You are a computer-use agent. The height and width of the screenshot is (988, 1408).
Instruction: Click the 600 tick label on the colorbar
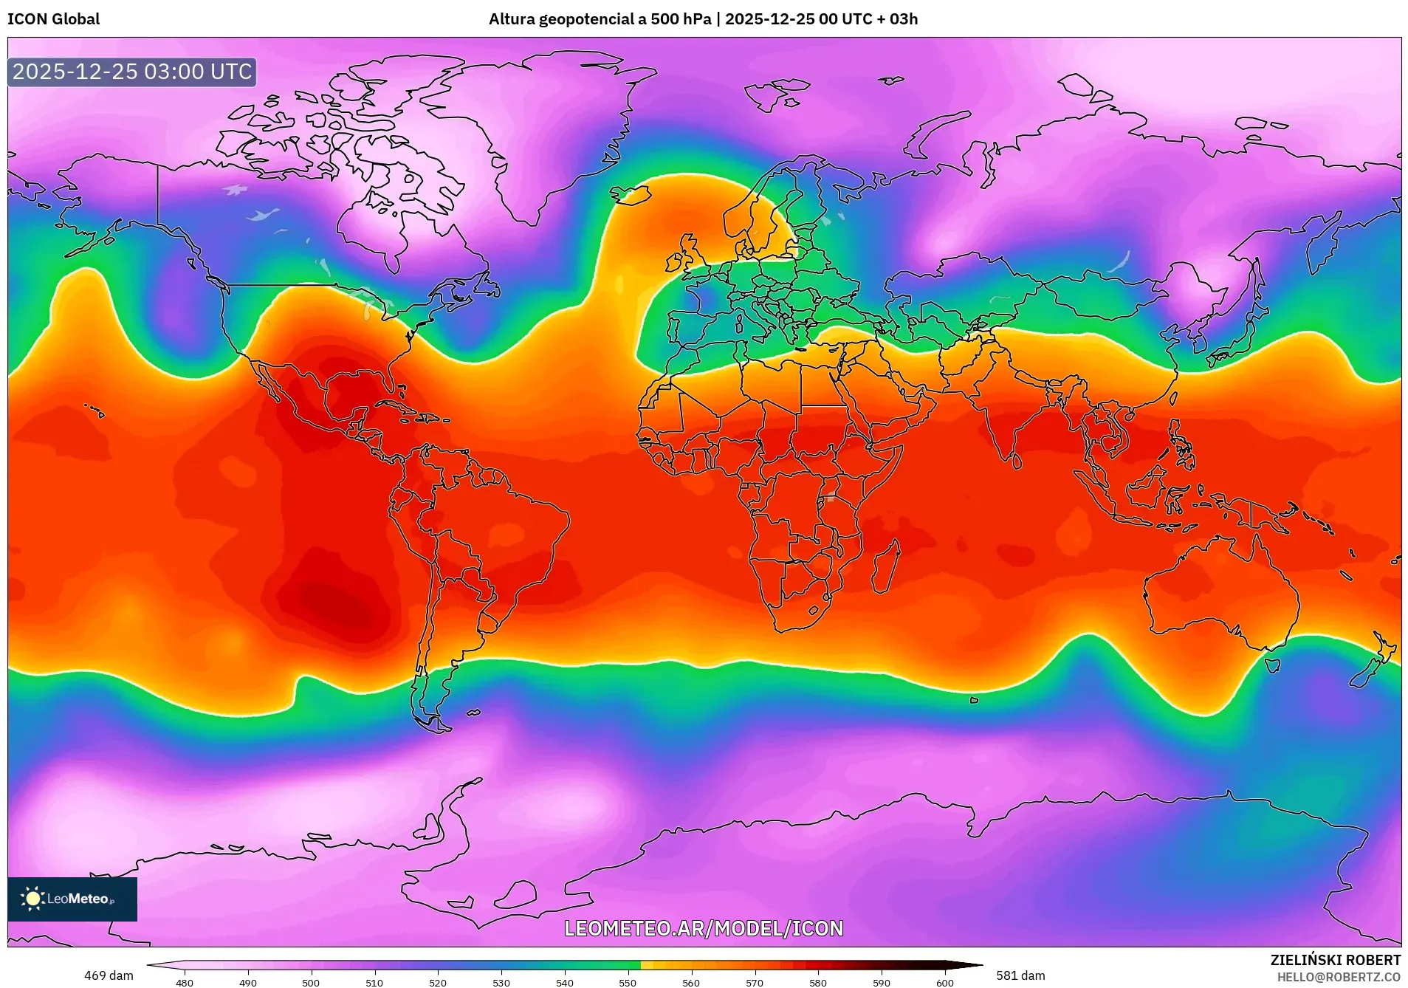944,983
